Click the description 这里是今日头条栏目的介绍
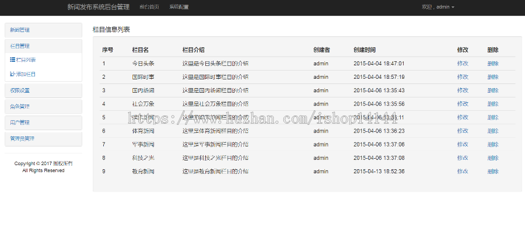Screen dimensions: 525x234 click(x=215, y=64)
